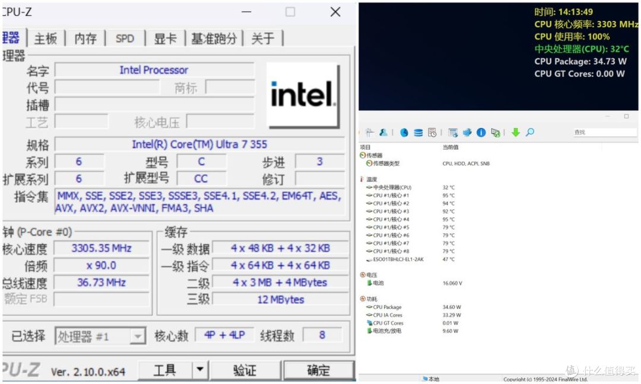Select the CPU #1/核心 #2 row
641x384 pixels.
click(388, 203)
